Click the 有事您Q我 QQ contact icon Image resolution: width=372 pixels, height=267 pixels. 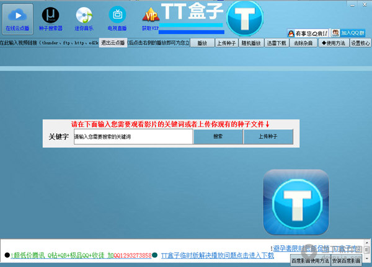point(307,33)
